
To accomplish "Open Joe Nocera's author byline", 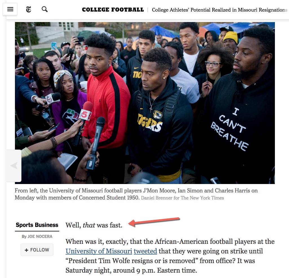I will [40, 236].
